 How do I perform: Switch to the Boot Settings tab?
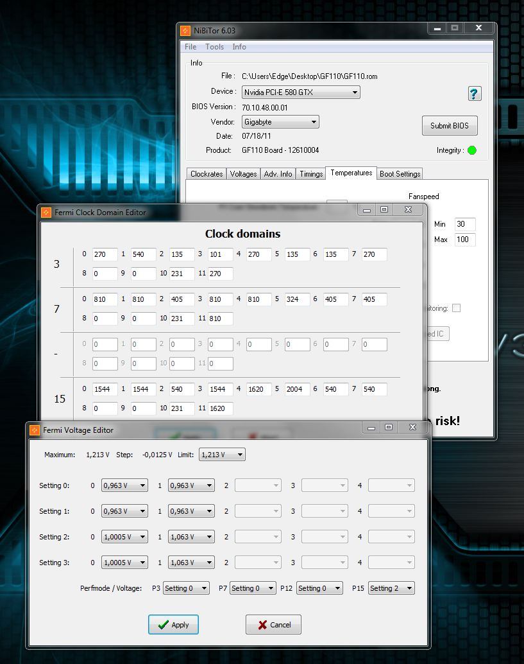point(400,173)
